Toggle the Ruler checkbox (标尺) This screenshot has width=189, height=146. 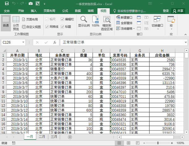[47, 19]
